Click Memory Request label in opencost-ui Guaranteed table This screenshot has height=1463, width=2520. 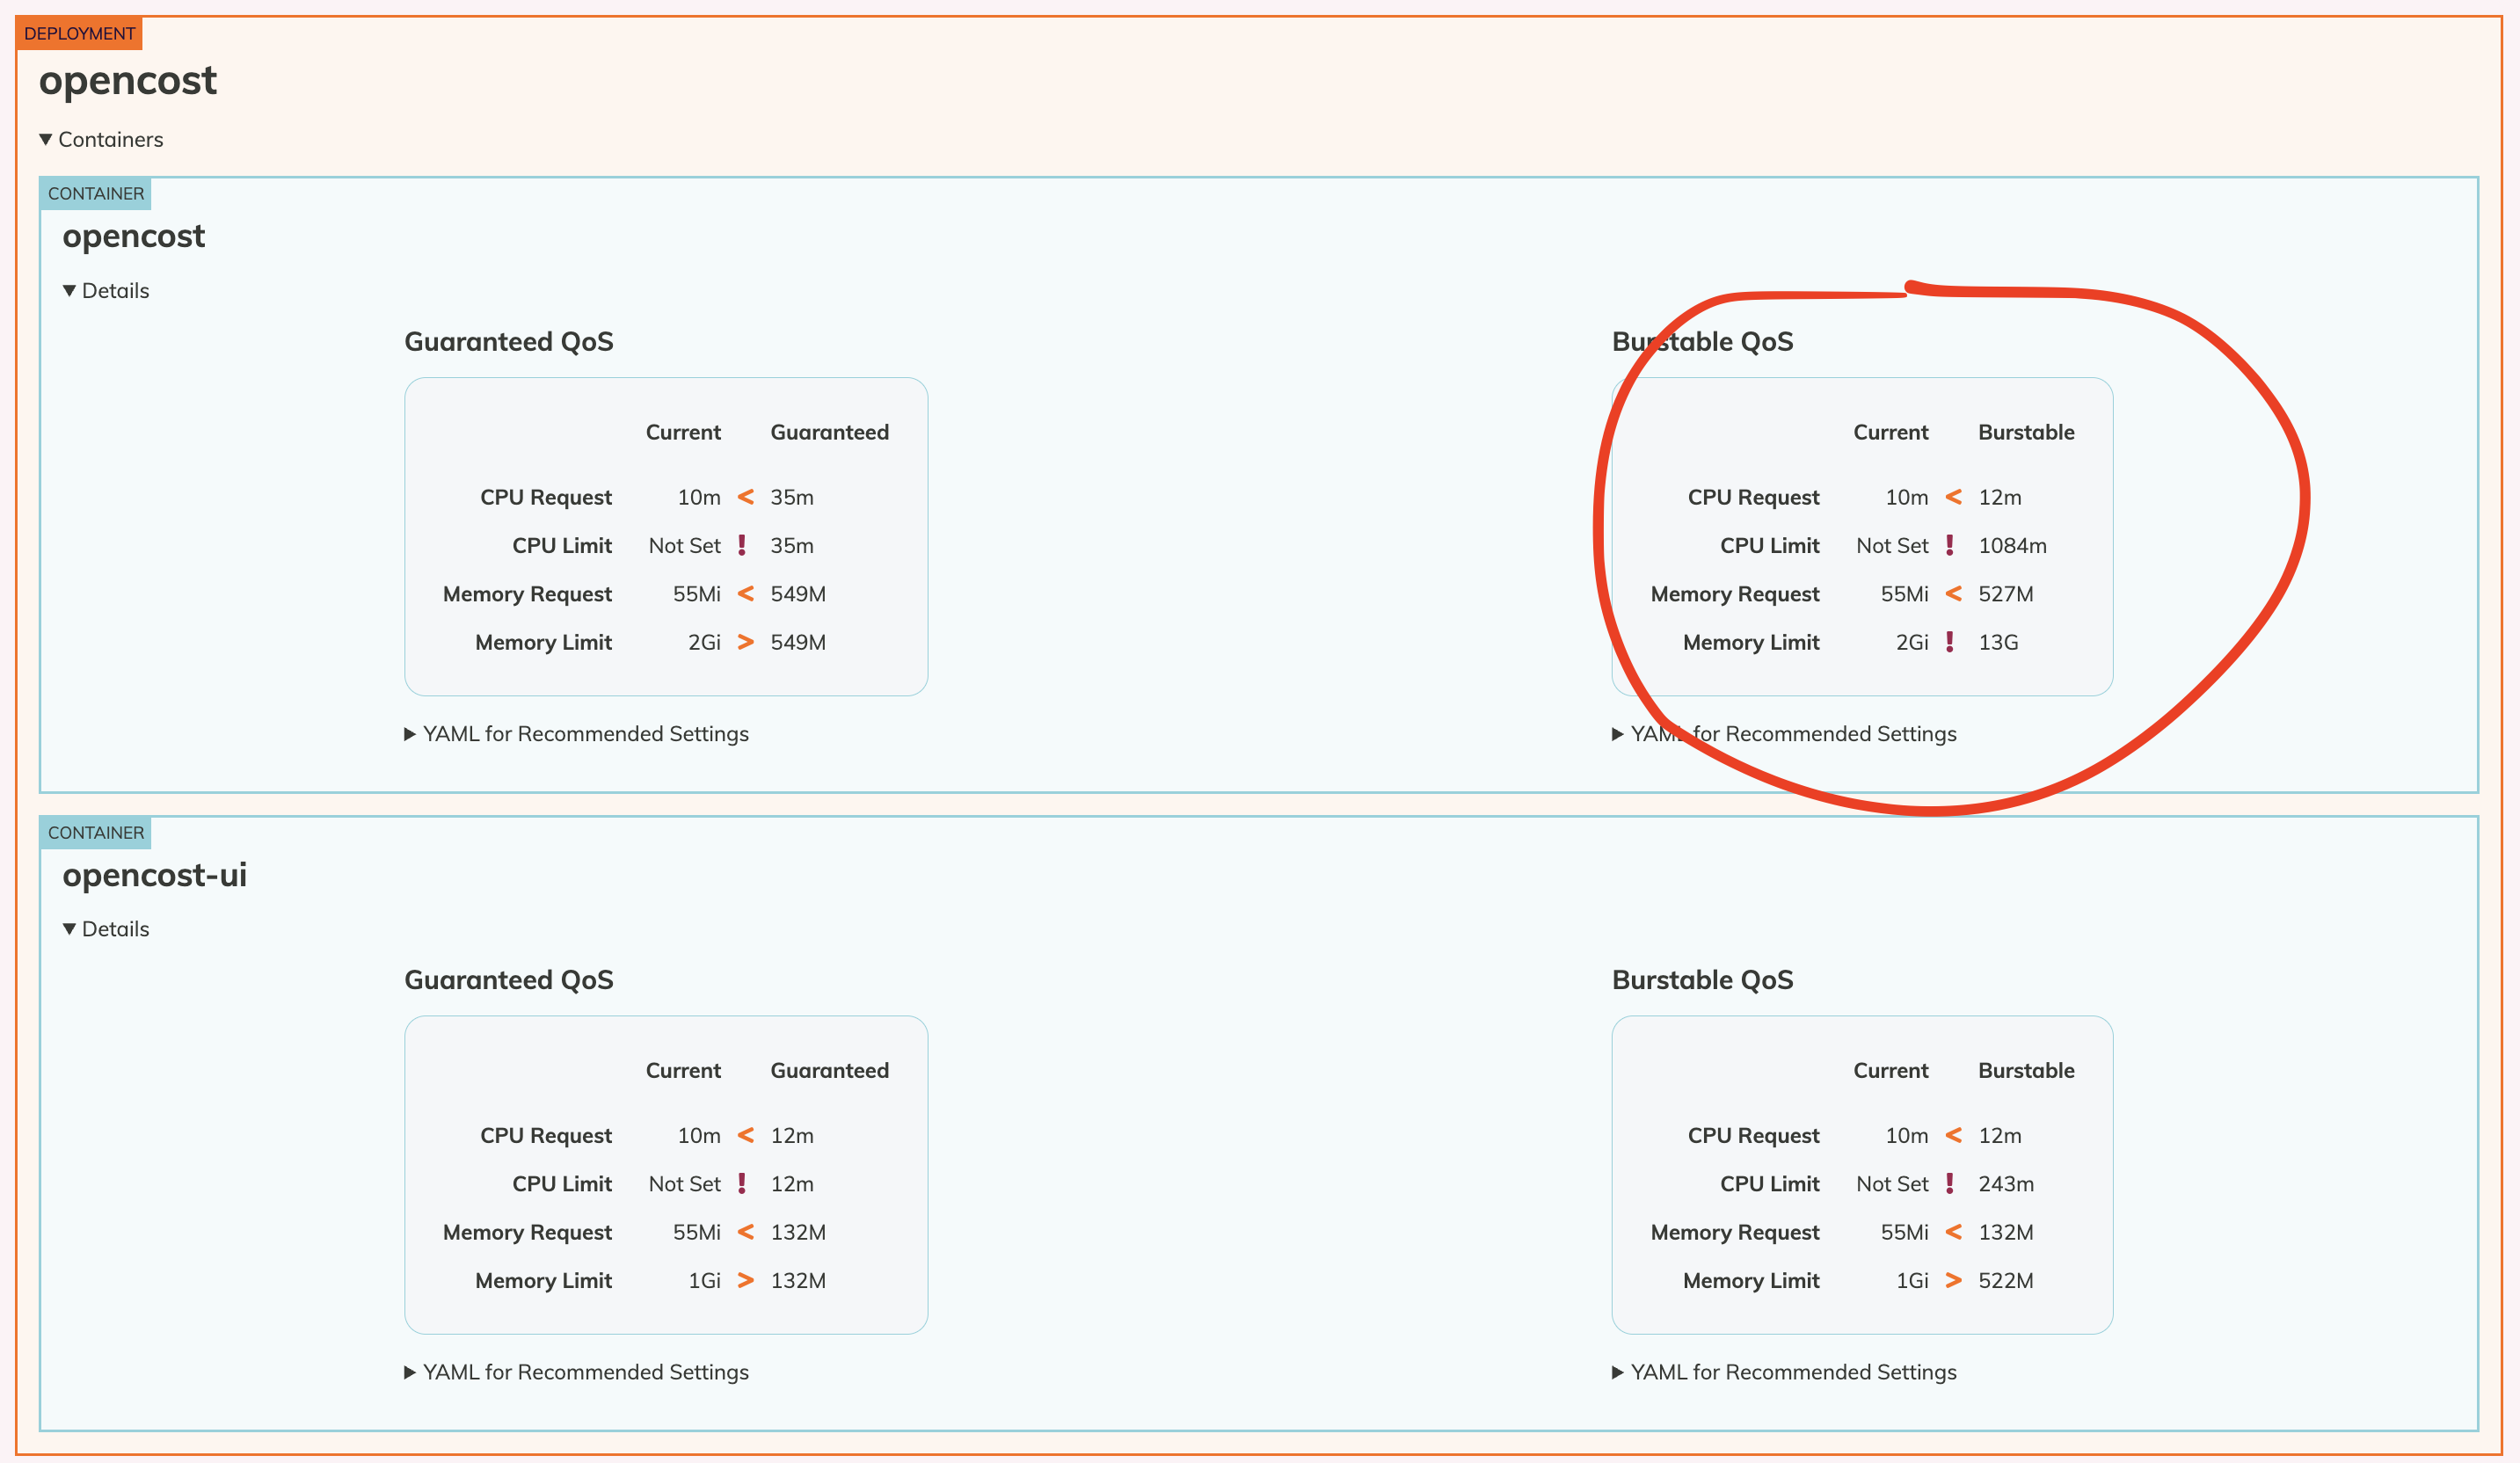click(x=527, y=1232)
